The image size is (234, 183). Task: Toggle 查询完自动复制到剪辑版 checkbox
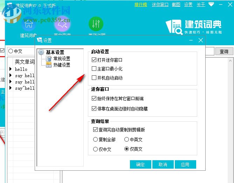(95, 130)
